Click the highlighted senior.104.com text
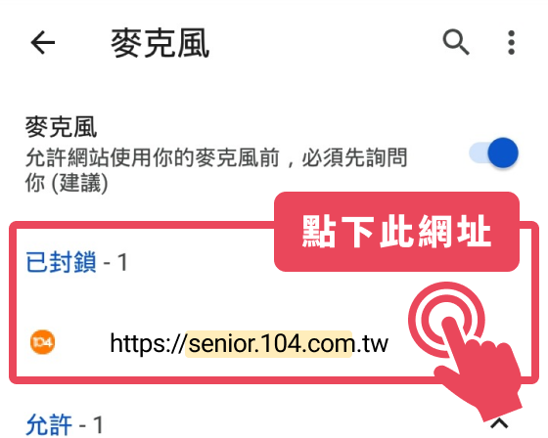 coord(268,344)
